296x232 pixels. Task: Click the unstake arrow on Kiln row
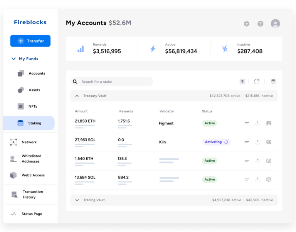257,142
